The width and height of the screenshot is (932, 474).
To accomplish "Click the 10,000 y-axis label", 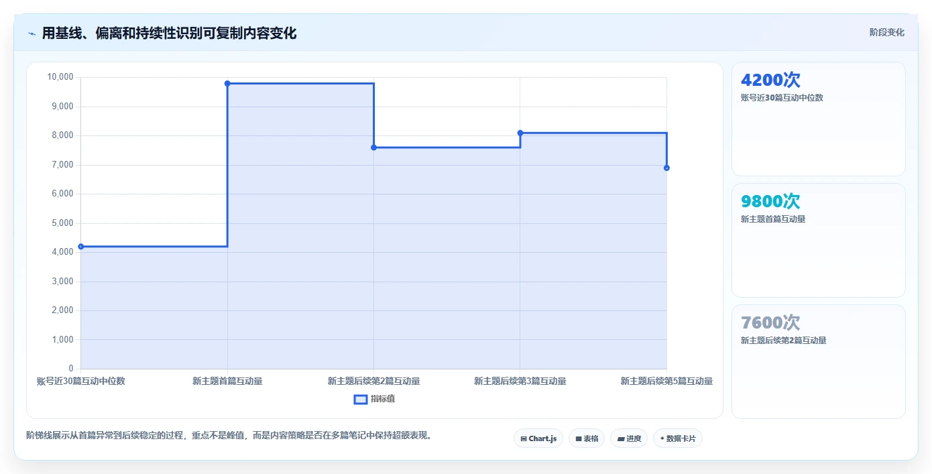I will (60, 77).
